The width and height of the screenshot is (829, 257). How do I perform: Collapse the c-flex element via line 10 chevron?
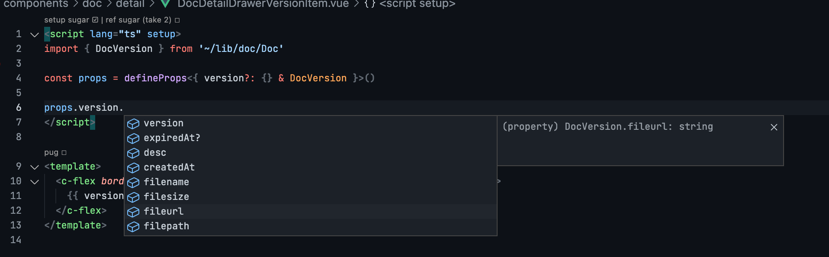tap(34, 181)
